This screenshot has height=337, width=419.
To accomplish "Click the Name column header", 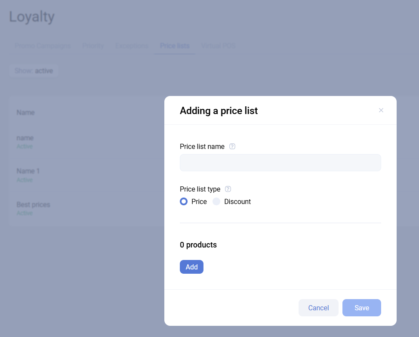I will (x=25, y=112).
